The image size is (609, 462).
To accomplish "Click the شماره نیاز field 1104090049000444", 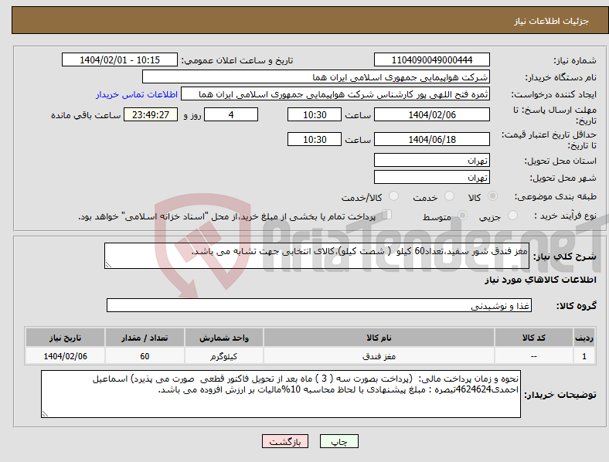I will click(x=432, y=59).
